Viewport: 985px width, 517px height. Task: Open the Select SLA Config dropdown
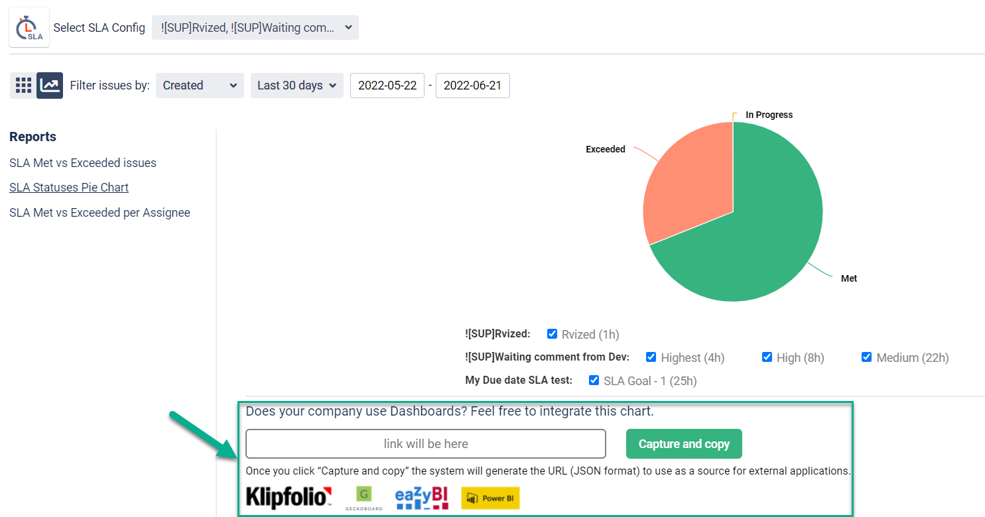click(255, 28)
